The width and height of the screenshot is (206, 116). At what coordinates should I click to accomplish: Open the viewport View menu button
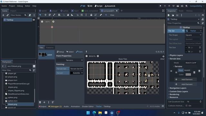coord(112,15)
